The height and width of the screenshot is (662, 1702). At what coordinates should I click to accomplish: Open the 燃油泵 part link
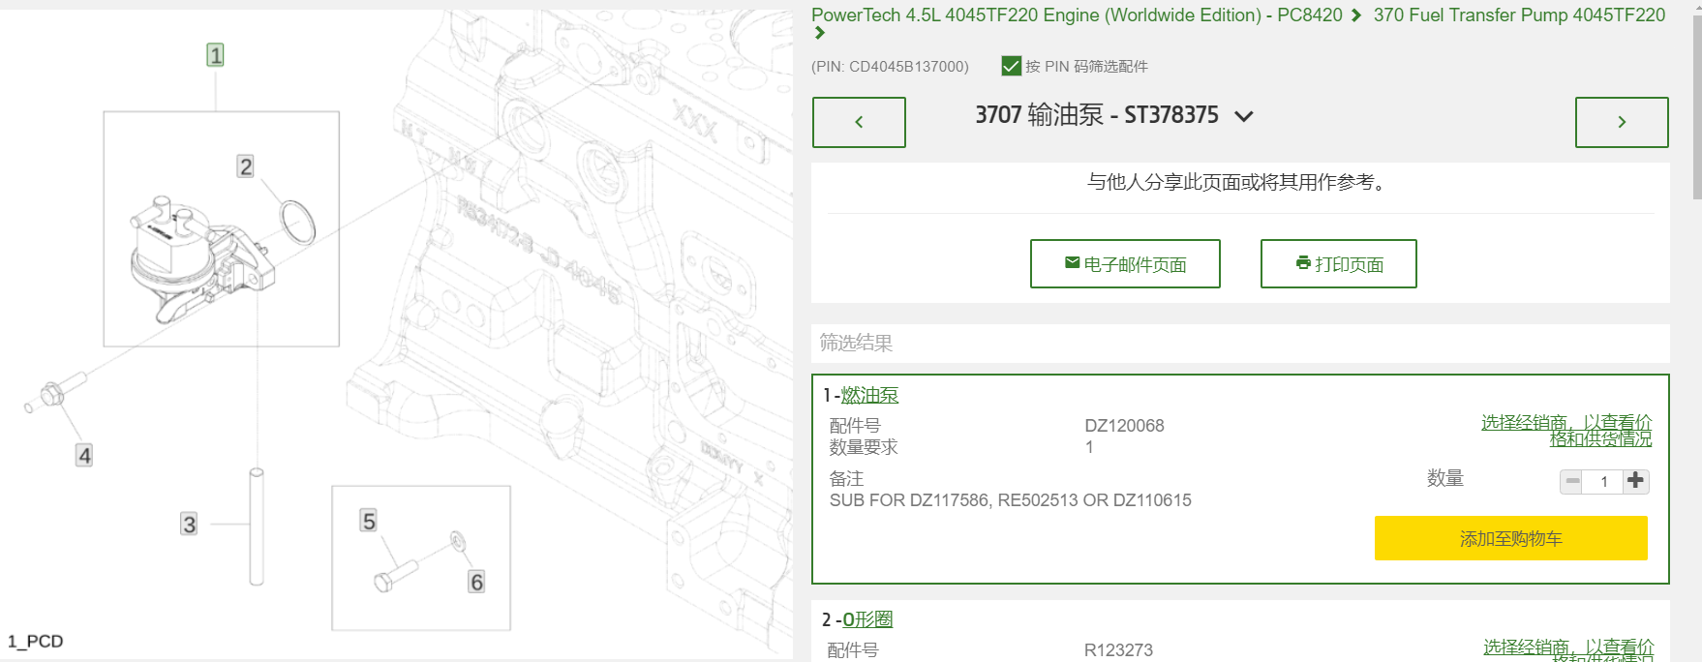[869, 395]
